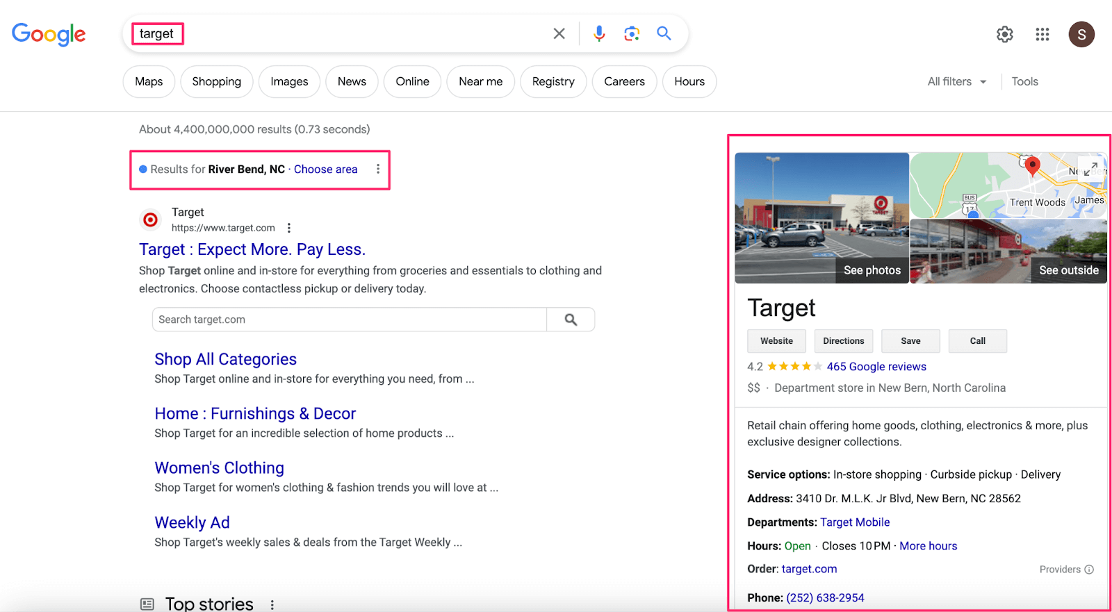This screenshot has height=612, width=1112.
Task: Open the Target Mobile department link
Action: (855, 522)
